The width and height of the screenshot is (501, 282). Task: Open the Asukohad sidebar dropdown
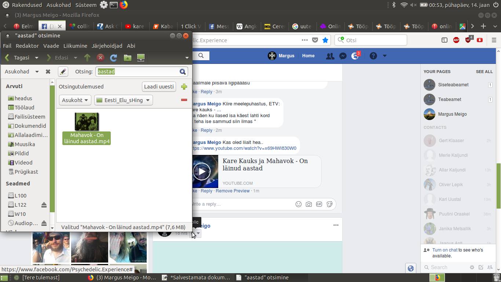tap(22, 72)
